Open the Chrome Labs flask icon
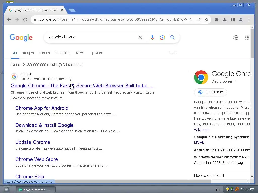The width and height of the screenshot is (258, 193). coord(224,20)
